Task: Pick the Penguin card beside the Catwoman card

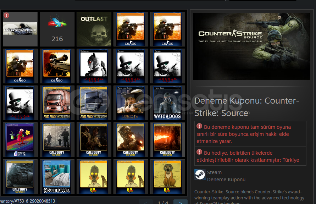Action: pyautogui.click(x=131, y=66)
